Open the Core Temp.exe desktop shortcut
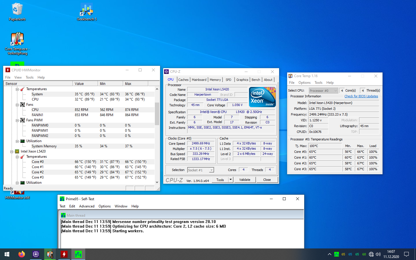Screen dimensions: 416x260 [17, 39]
